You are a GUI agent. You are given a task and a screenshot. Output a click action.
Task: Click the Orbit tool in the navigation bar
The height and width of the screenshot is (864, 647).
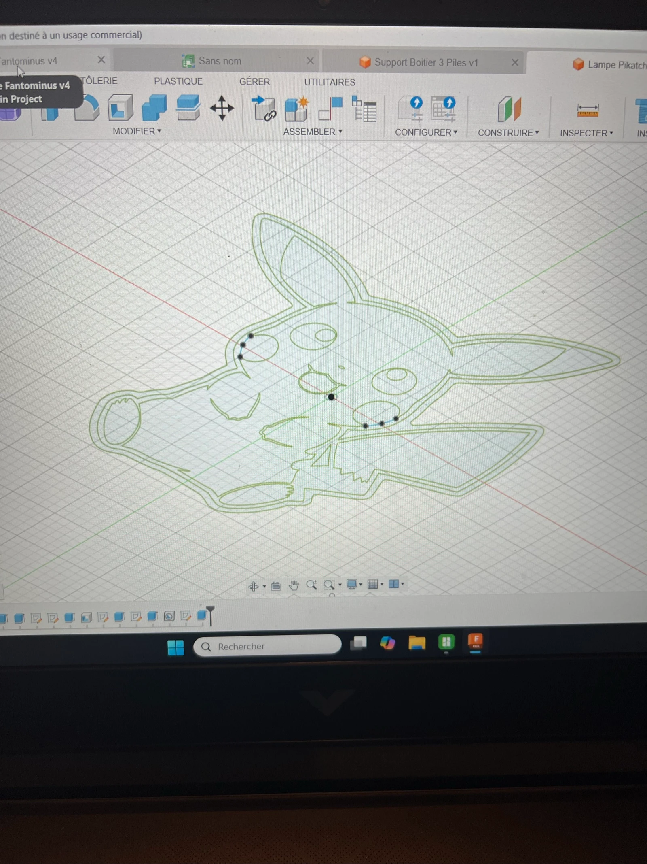tap(254, 586)
